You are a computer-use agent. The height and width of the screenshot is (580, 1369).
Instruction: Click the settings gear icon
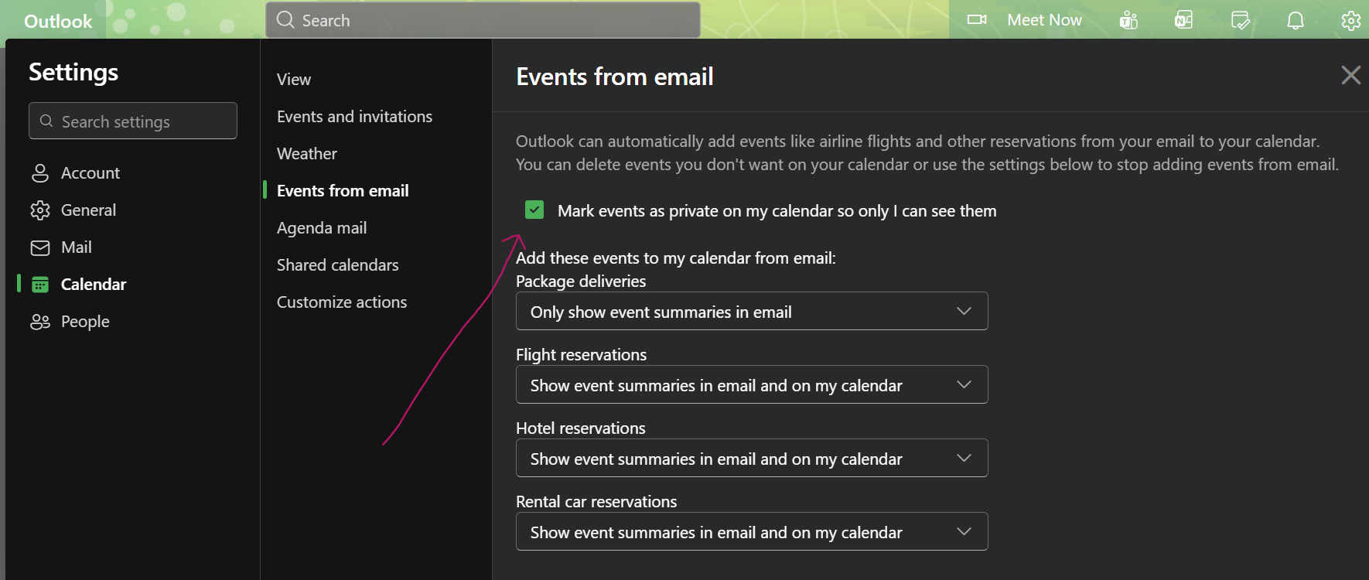pos(1350,20)
